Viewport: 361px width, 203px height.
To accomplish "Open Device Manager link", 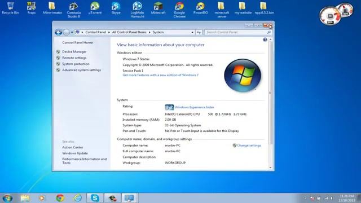I will (74, 52).
